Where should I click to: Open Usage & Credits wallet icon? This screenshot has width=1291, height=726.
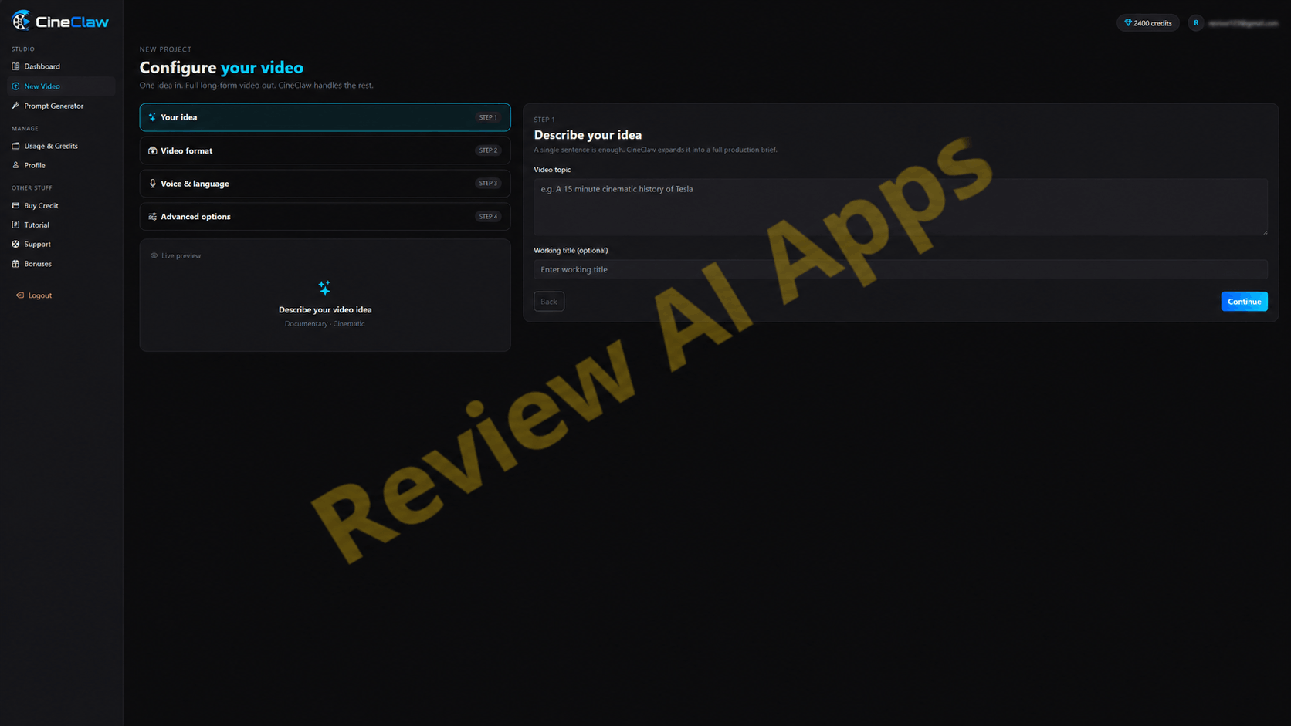[x=15, y=146]
